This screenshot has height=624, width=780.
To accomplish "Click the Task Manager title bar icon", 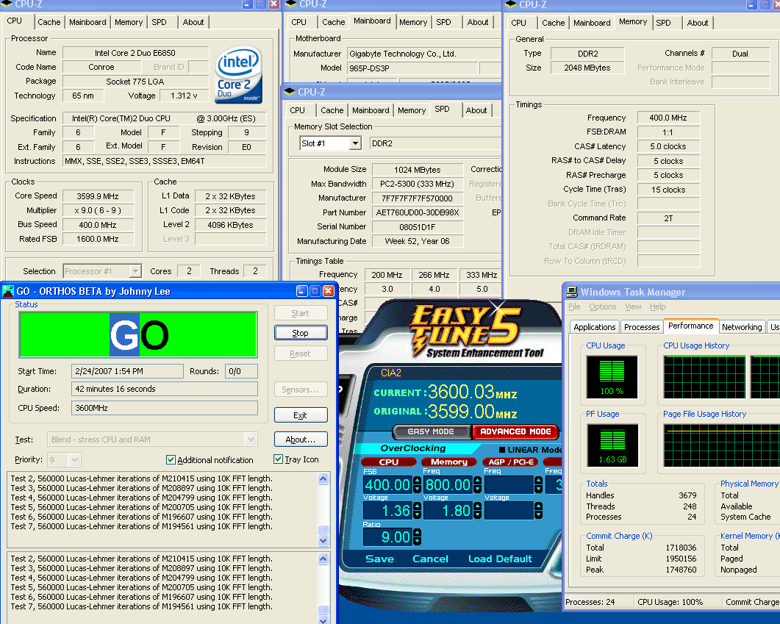I will coord(572,292).
